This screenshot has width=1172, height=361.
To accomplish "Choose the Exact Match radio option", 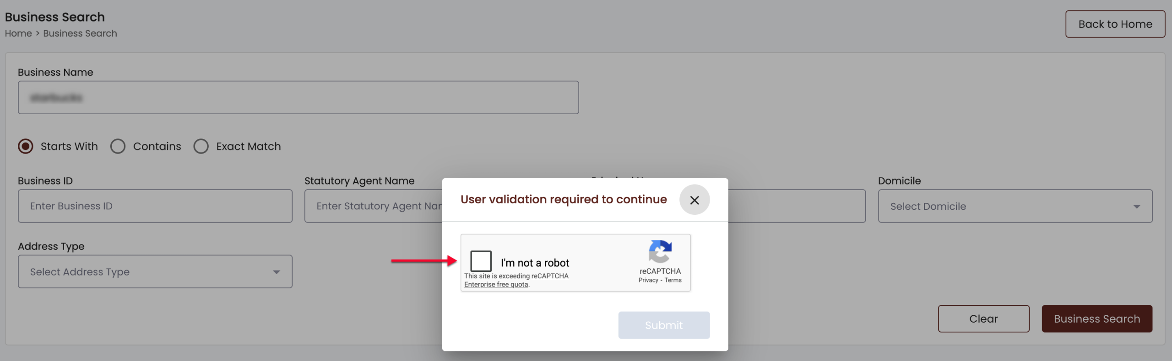I will point(201,146).
